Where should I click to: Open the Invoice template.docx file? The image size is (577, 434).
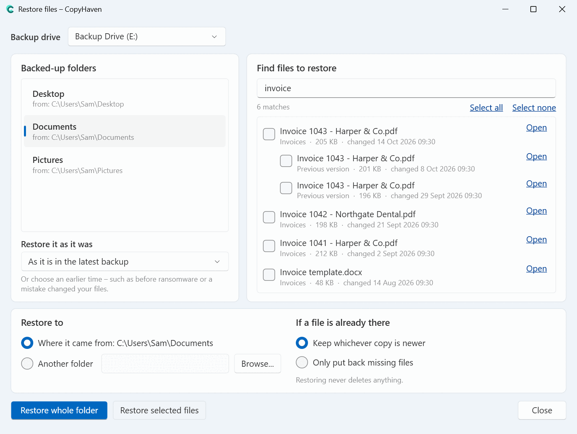pyautogui.click(x=536, y=269)
